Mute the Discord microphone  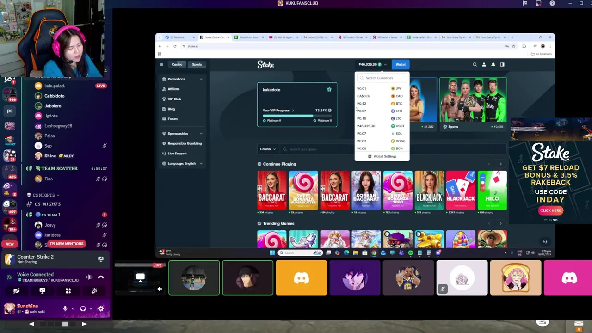click(65, 308)
